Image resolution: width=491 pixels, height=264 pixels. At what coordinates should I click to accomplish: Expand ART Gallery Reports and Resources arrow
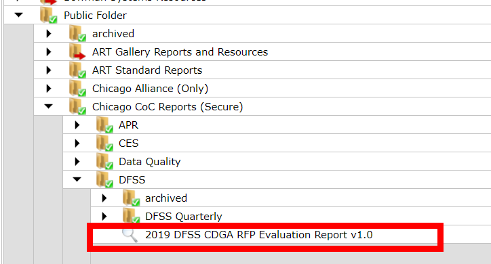point(49,52)
